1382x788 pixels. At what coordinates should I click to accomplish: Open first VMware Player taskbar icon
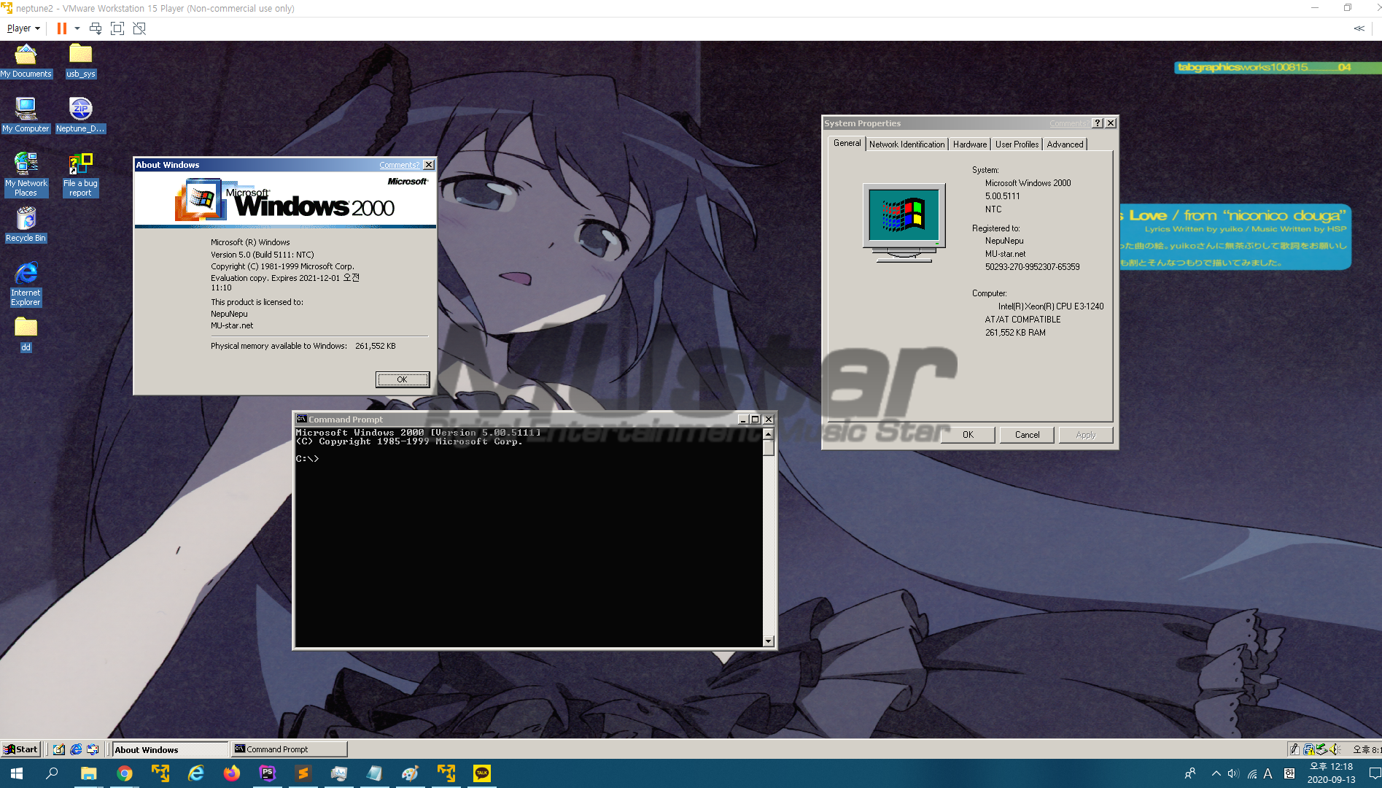coord(160,773)
